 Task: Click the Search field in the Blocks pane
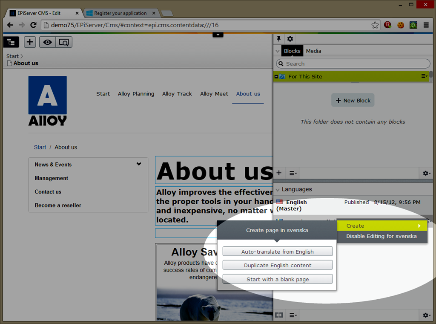point(353,64)
